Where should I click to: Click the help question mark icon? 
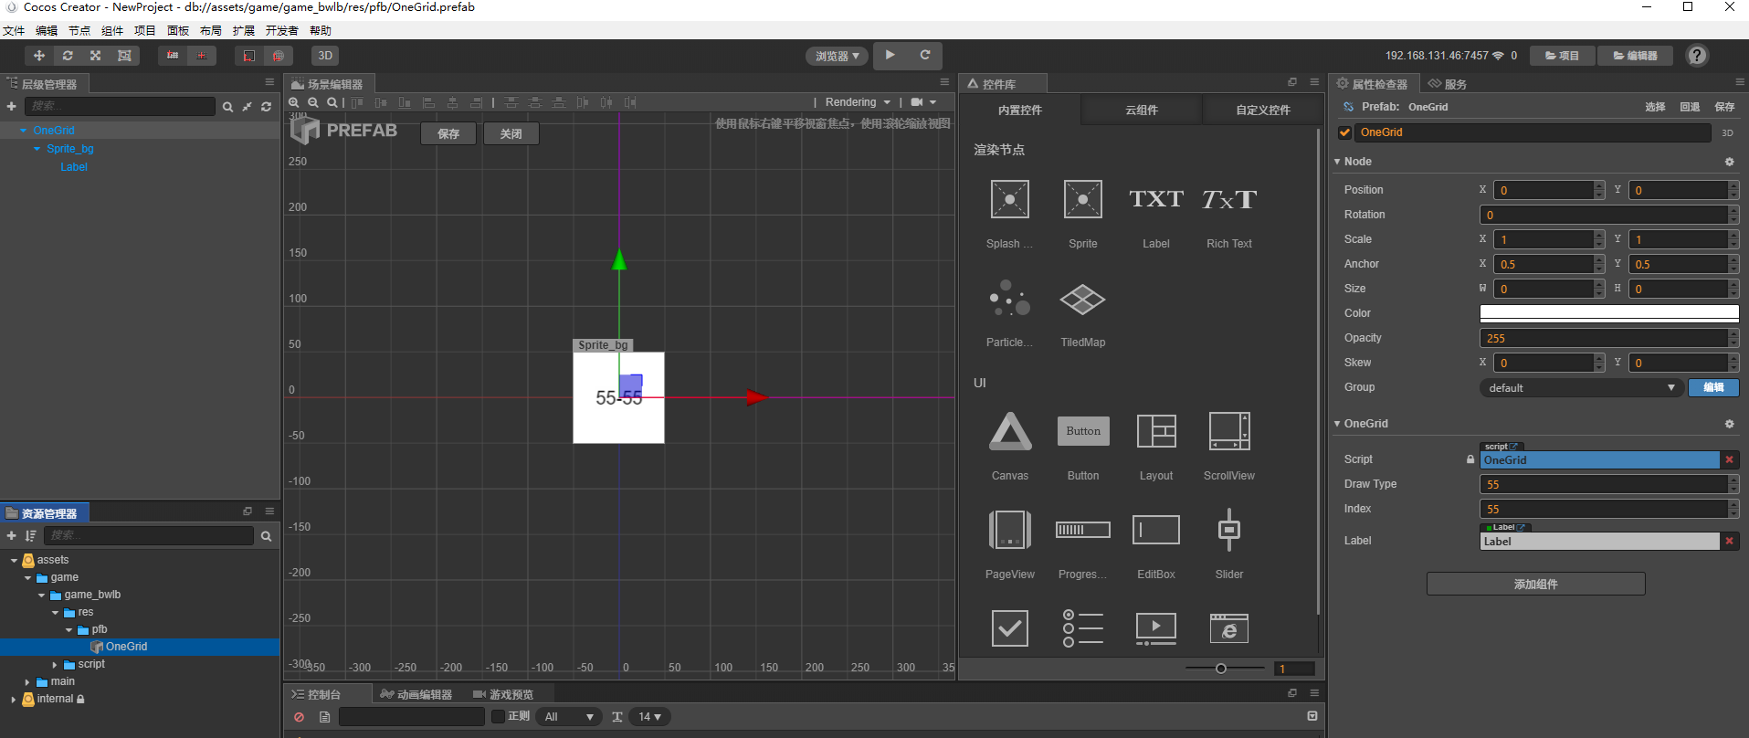click(x=1697, y=56)
